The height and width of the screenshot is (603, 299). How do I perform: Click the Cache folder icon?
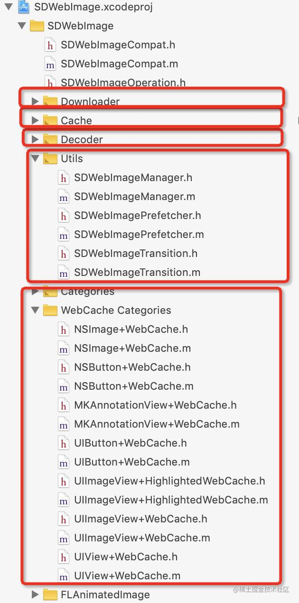(50, 120)
